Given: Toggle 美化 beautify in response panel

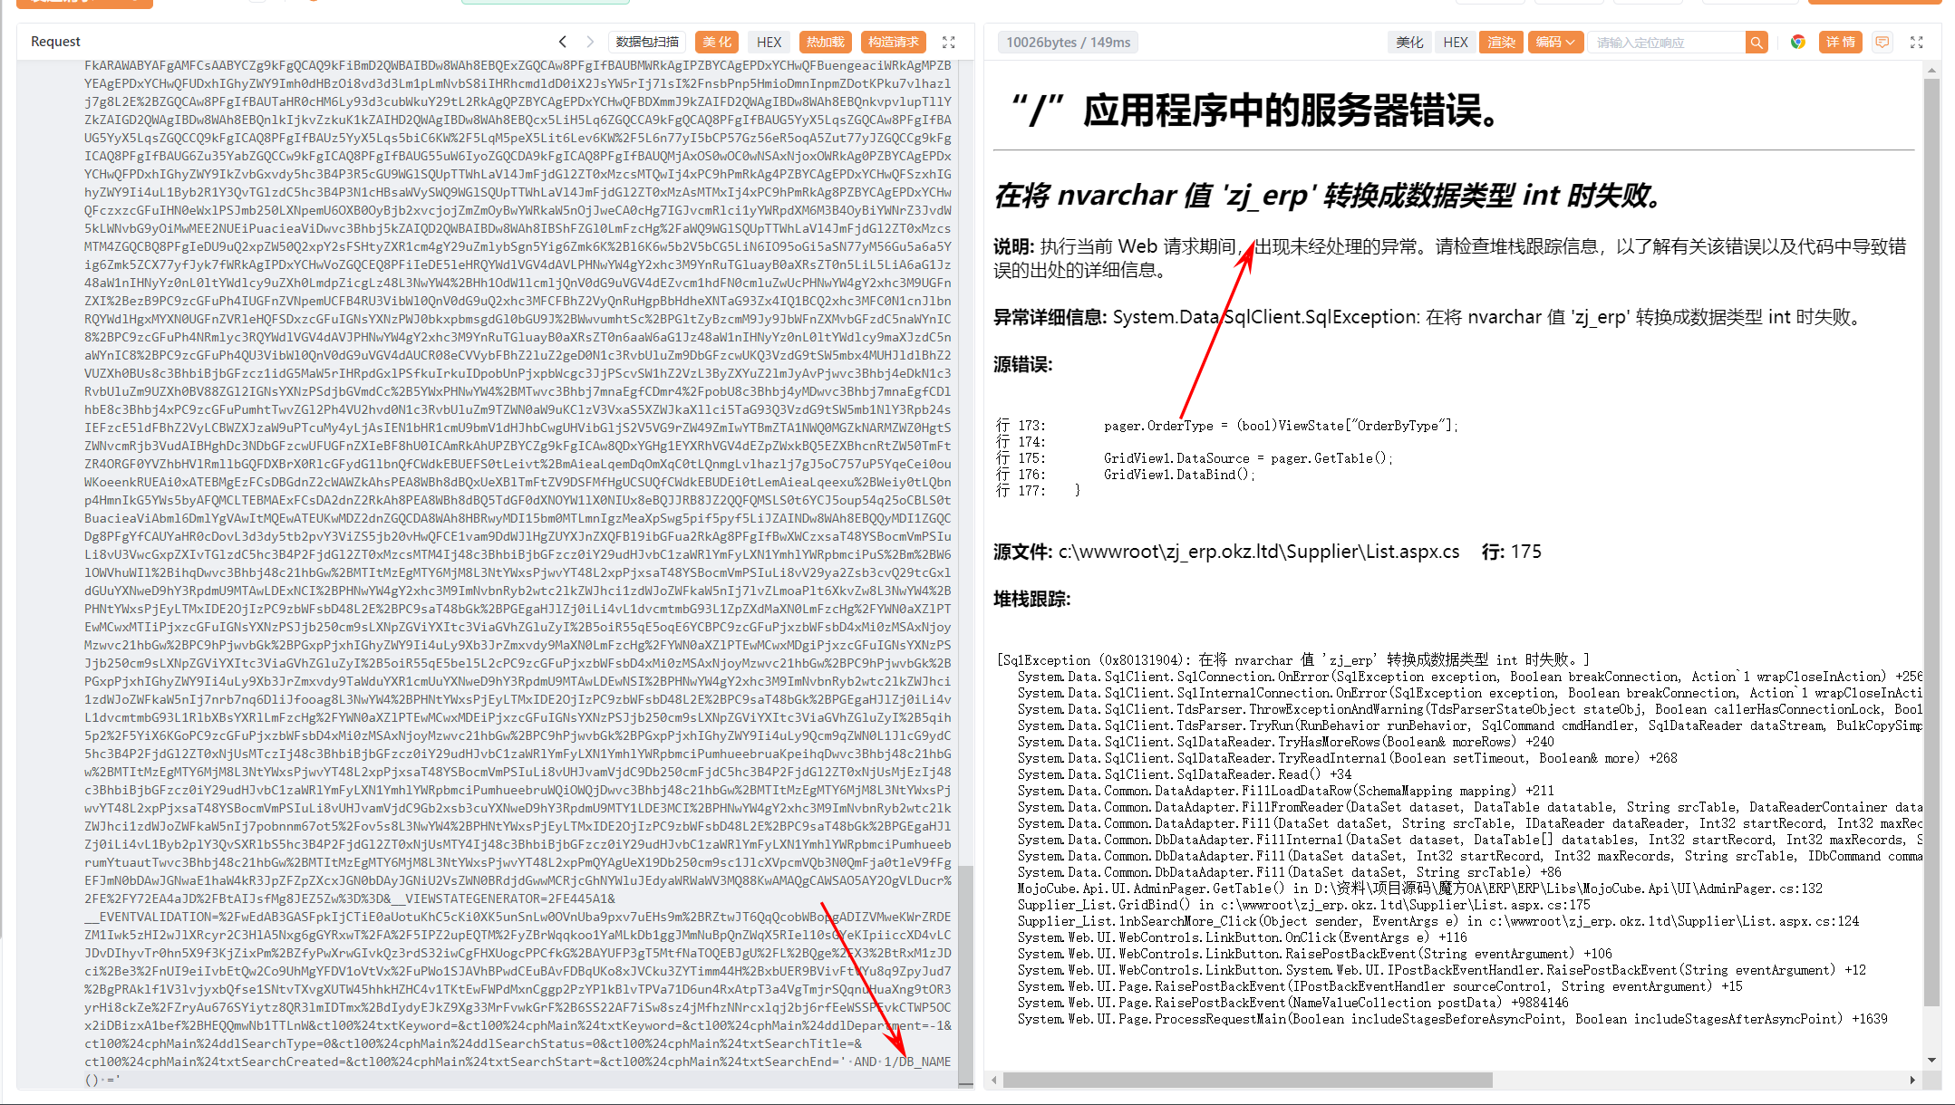Looking at the screenshot, I should 1409,42.
